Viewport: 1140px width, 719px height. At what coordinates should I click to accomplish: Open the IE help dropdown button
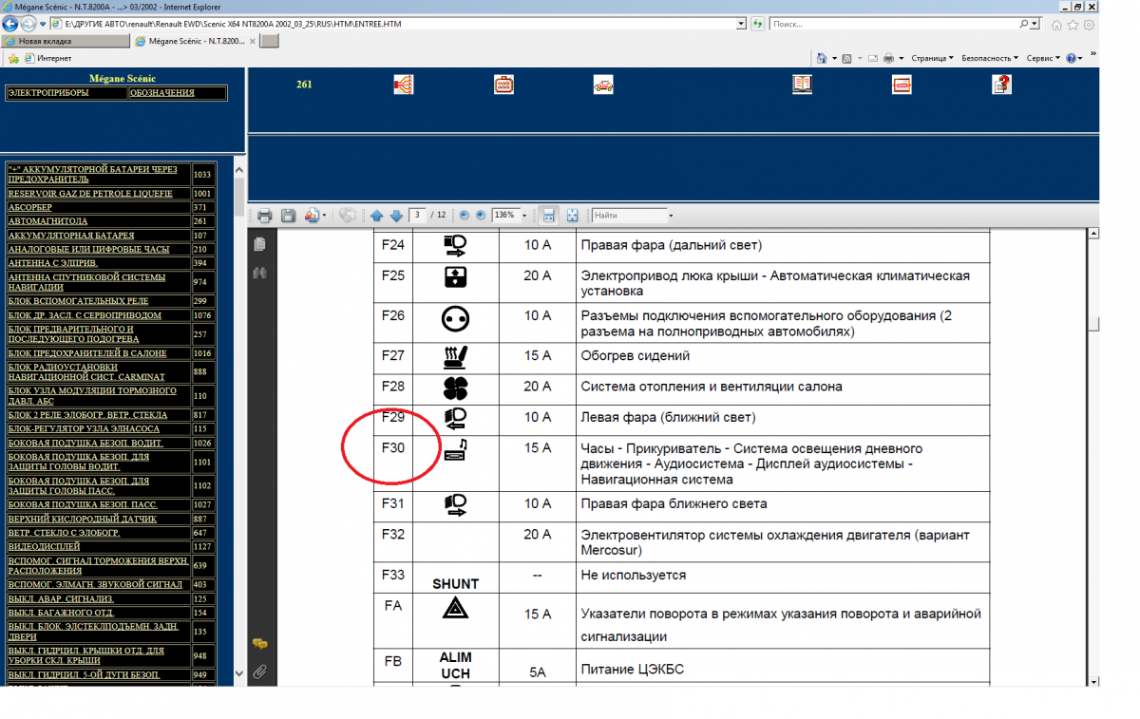pyautogui.click(x=1074, y=58)
